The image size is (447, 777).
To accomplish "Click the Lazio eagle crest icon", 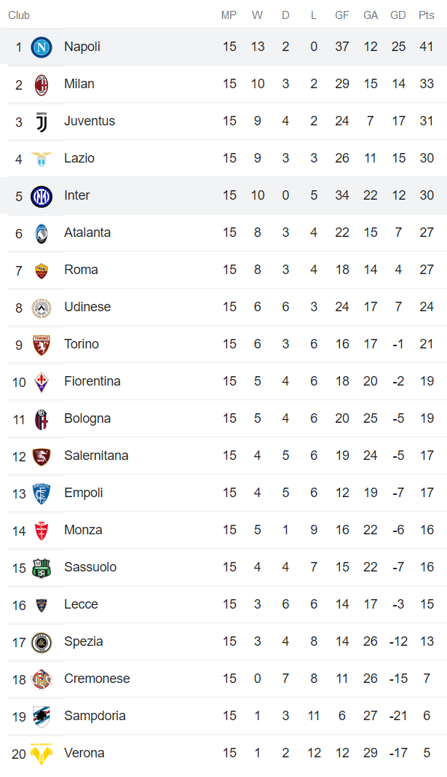I will click(x=41, y=159).
